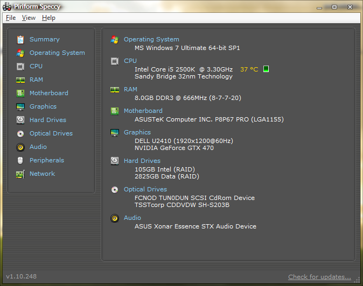Open Hard Drives section from sidebar
Image resolution: width=363 pixels, height=286 pixels.
(48, 120)
